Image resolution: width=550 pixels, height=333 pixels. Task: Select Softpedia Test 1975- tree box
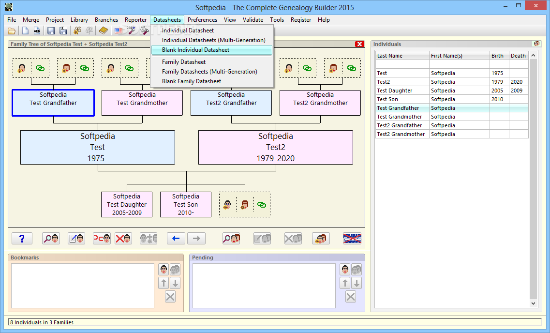[98, 147]
